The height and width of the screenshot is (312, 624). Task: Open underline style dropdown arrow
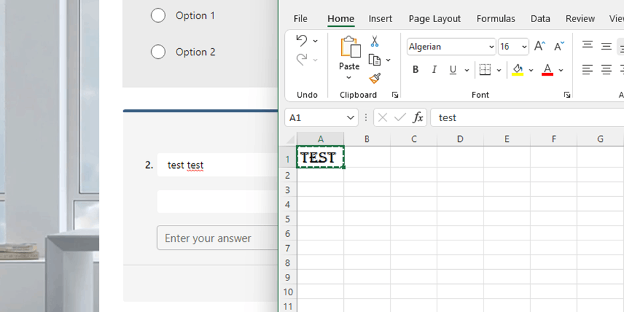[x=467, y=70]
